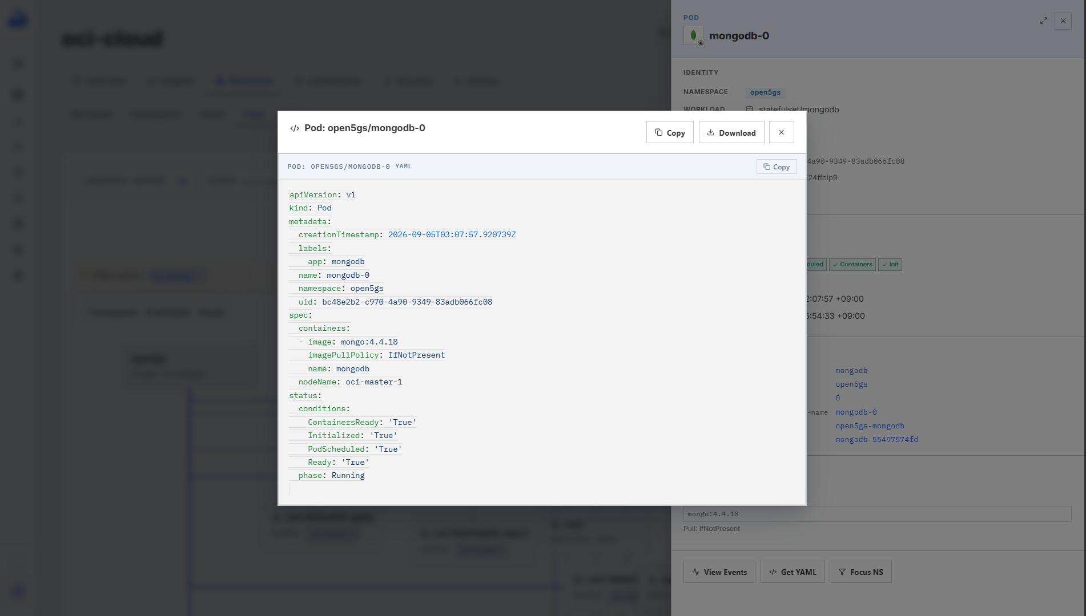Select the ContainersReady 'True' line
Screen dimensions: 1086x616
[362, 422]
